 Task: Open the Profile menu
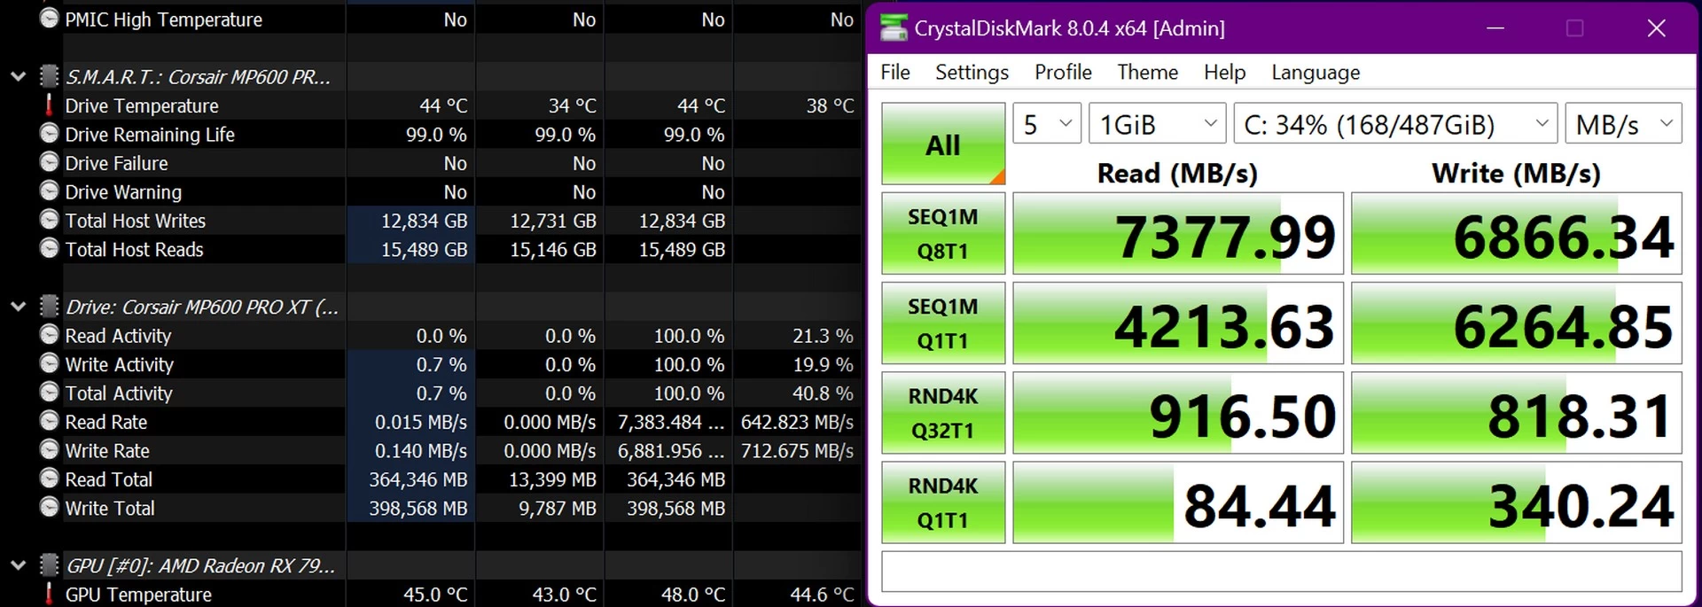1063,72
